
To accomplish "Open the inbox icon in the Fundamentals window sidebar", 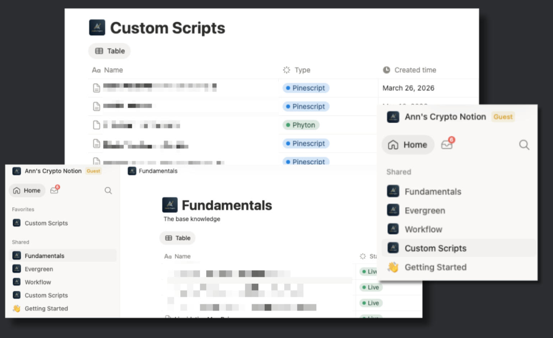I will pos(55,190).
